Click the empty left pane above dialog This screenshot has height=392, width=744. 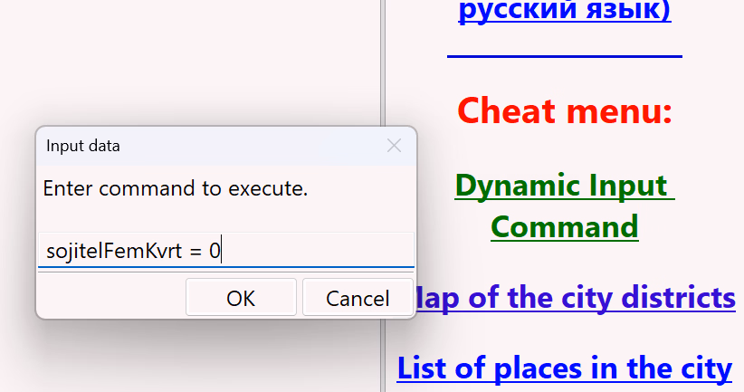coord(181,54)
